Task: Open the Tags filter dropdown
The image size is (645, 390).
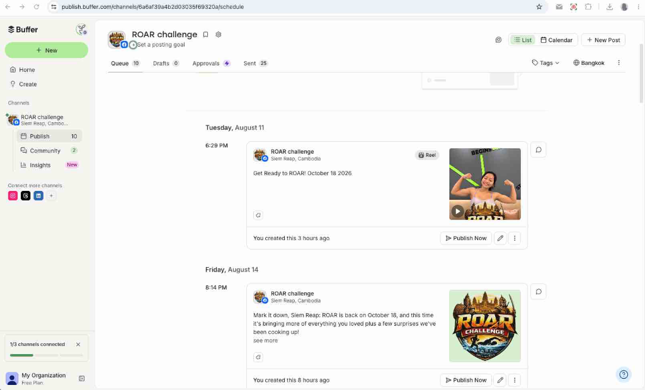Action: 545,63
